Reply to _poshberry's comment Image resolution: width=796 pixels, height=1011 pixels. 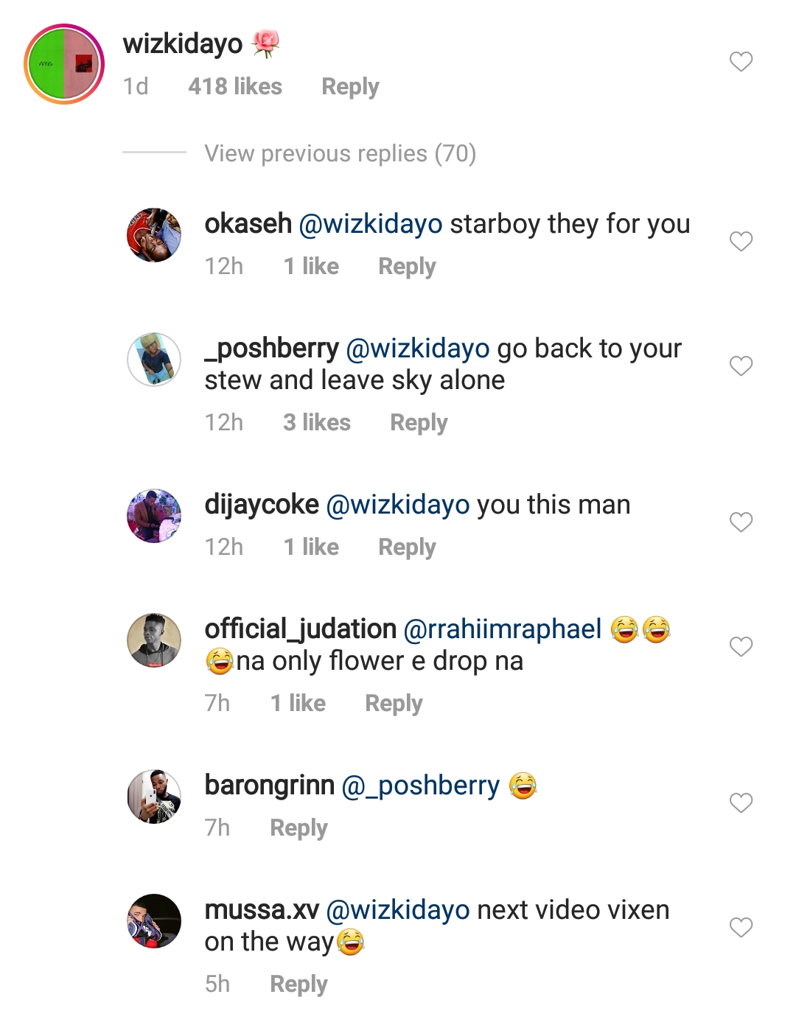[419, 423]
